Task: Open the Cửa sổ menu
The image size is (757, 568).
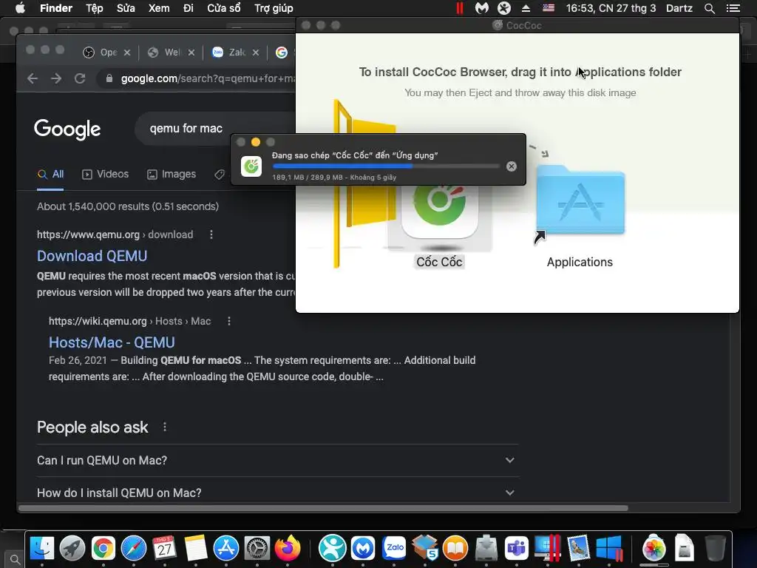Action: point(224,8)
